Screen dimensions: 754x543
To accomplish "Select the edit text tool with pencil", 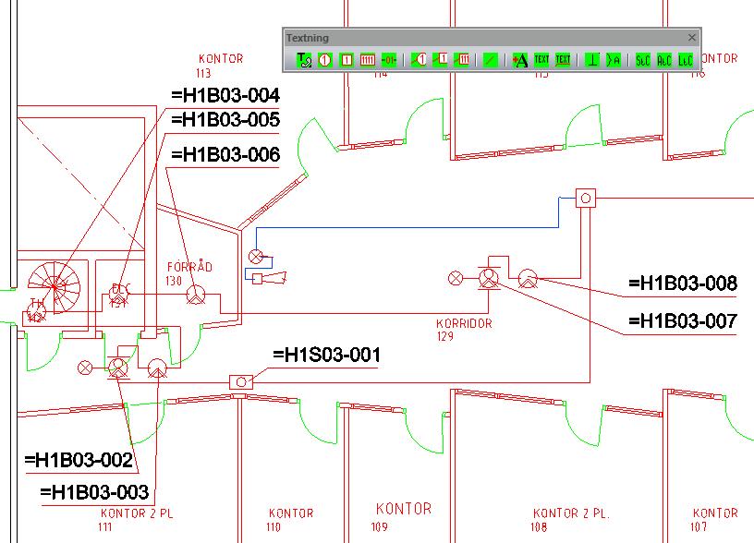I will [x=304, y=60].
